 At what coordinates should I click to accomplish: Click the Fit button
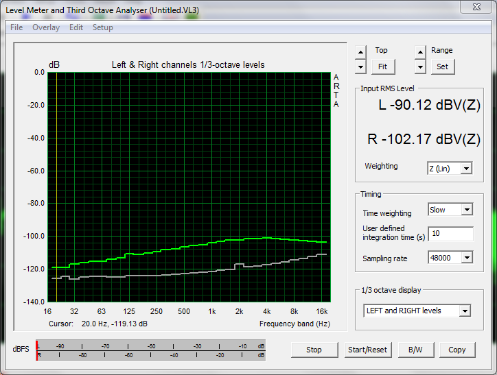[382, 66]
